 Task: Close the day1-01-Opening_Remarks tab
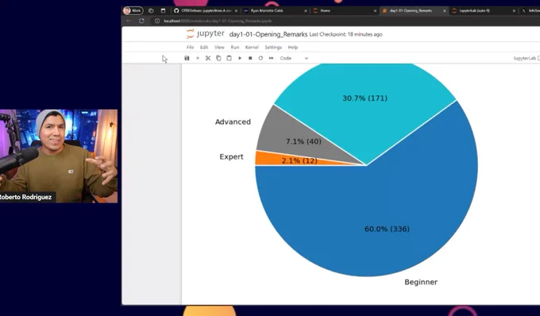[444, 11]
